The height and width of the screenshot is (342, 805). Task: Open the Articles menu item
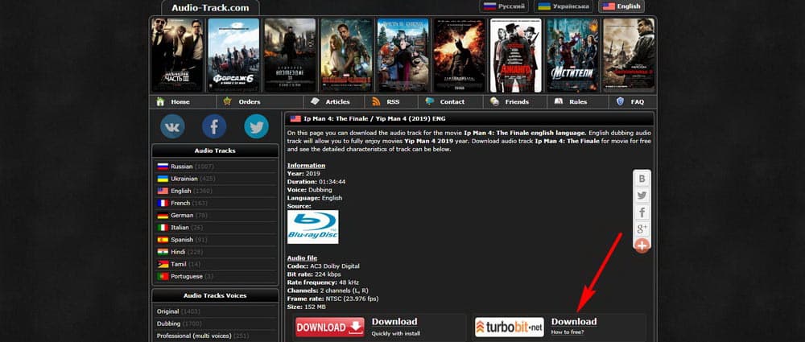[337, 102]
